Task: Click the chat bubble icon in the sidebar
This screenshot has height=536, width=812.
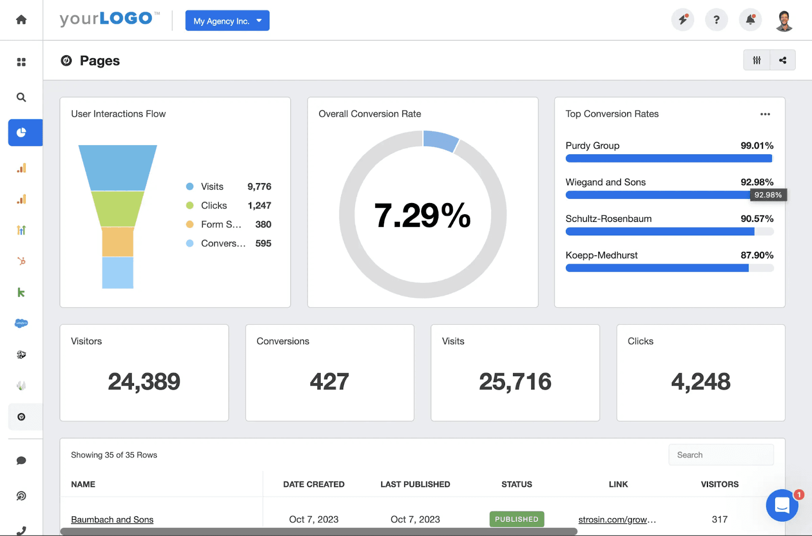Action: (21, 460)
